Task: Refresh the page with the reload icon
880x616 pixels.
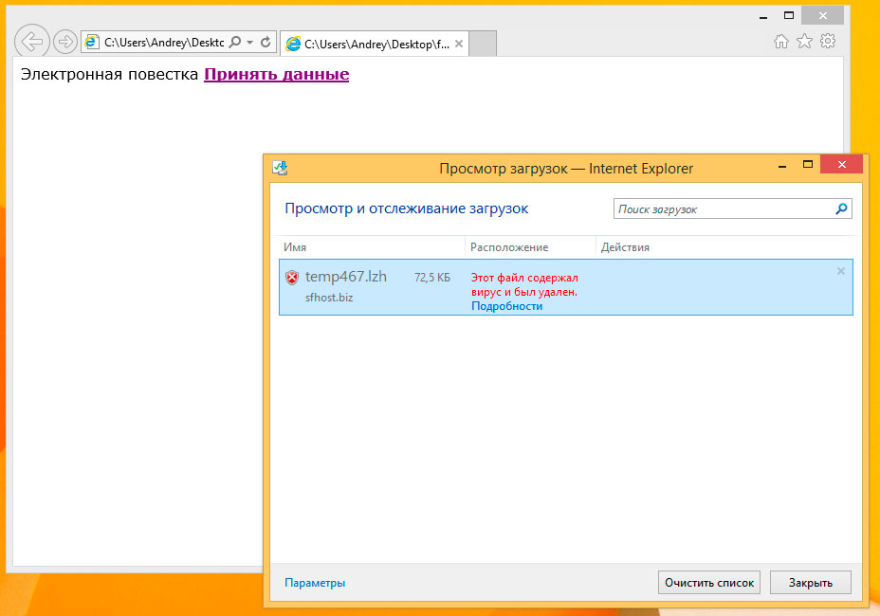Action: (266, 42)
